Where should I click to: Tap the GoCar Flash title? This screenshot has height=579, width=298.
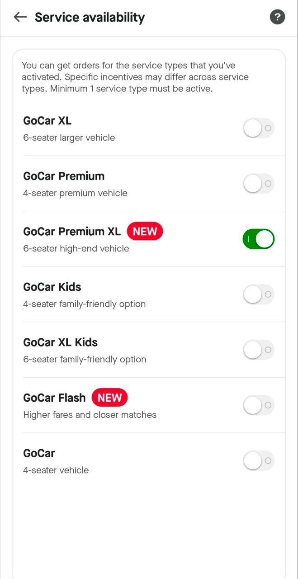pyautogui.click(x=54, y=398)
